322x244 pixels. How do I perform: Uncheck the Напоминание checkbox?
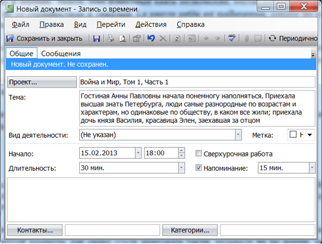(198, 168)
